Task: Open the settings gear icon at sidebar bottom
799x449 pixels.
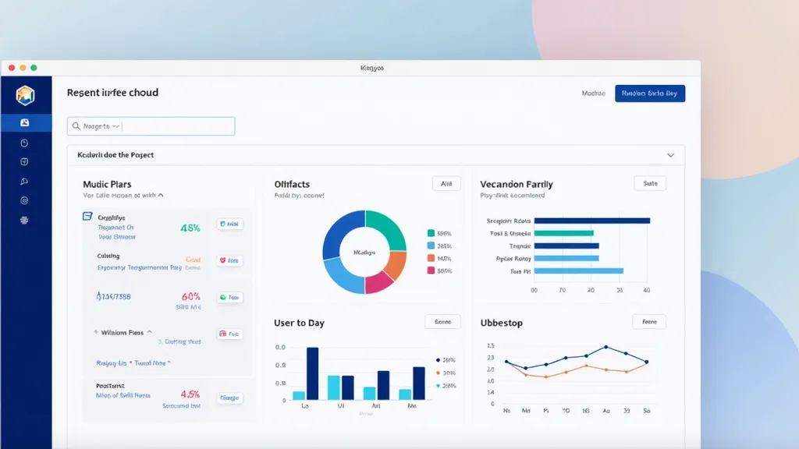Action: pyautogui.click(x=23, y=221)
